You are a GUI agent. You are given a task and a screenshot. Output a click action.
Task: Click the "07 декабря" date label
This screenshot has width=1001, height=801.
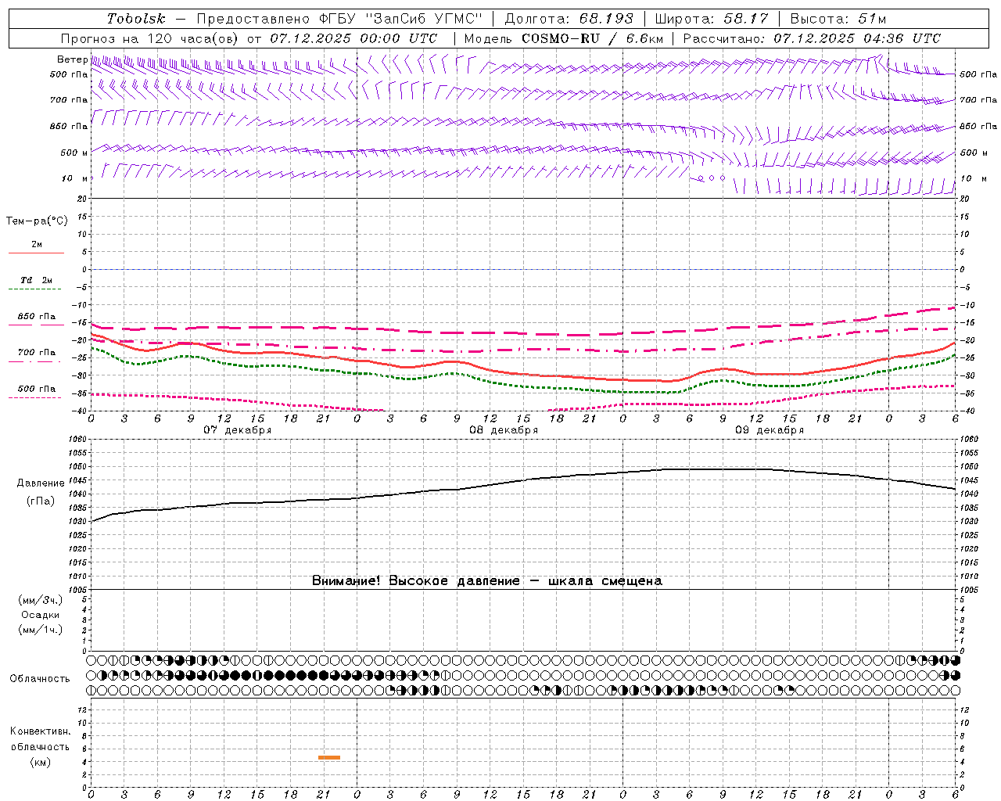click(x=238, y=430)
